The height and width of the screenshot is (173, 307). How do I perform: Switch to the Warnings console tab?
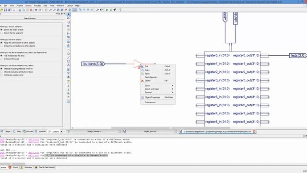tap(26, 167)
